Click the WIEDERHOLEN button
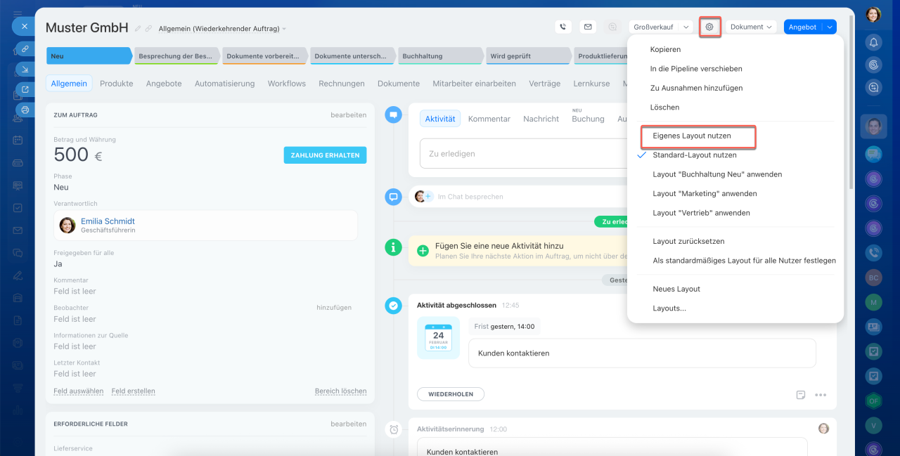The height and width of the screenshot is (456, 900). coord(450,394)
